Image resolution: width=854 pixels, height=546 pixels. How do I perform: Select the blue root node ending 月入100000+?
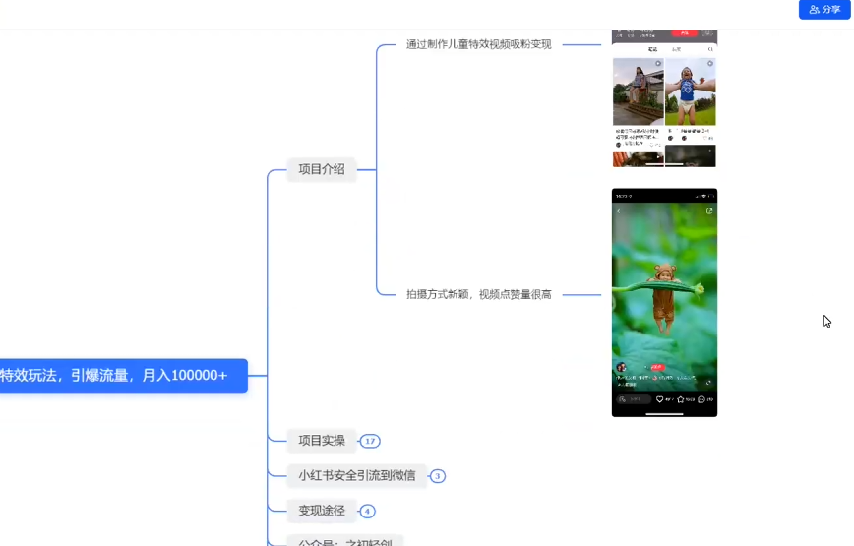click(123, 375)
